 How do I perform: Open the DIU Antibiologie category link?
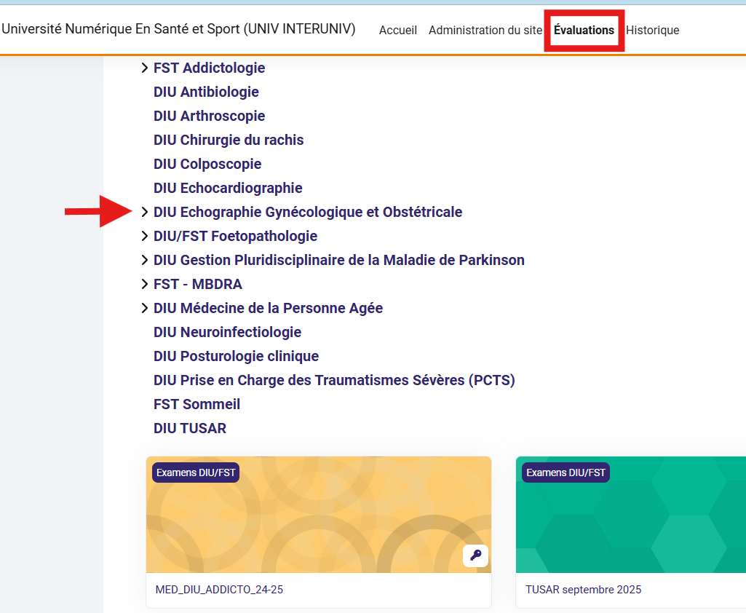pyautogui.click(x=206, y=92)
